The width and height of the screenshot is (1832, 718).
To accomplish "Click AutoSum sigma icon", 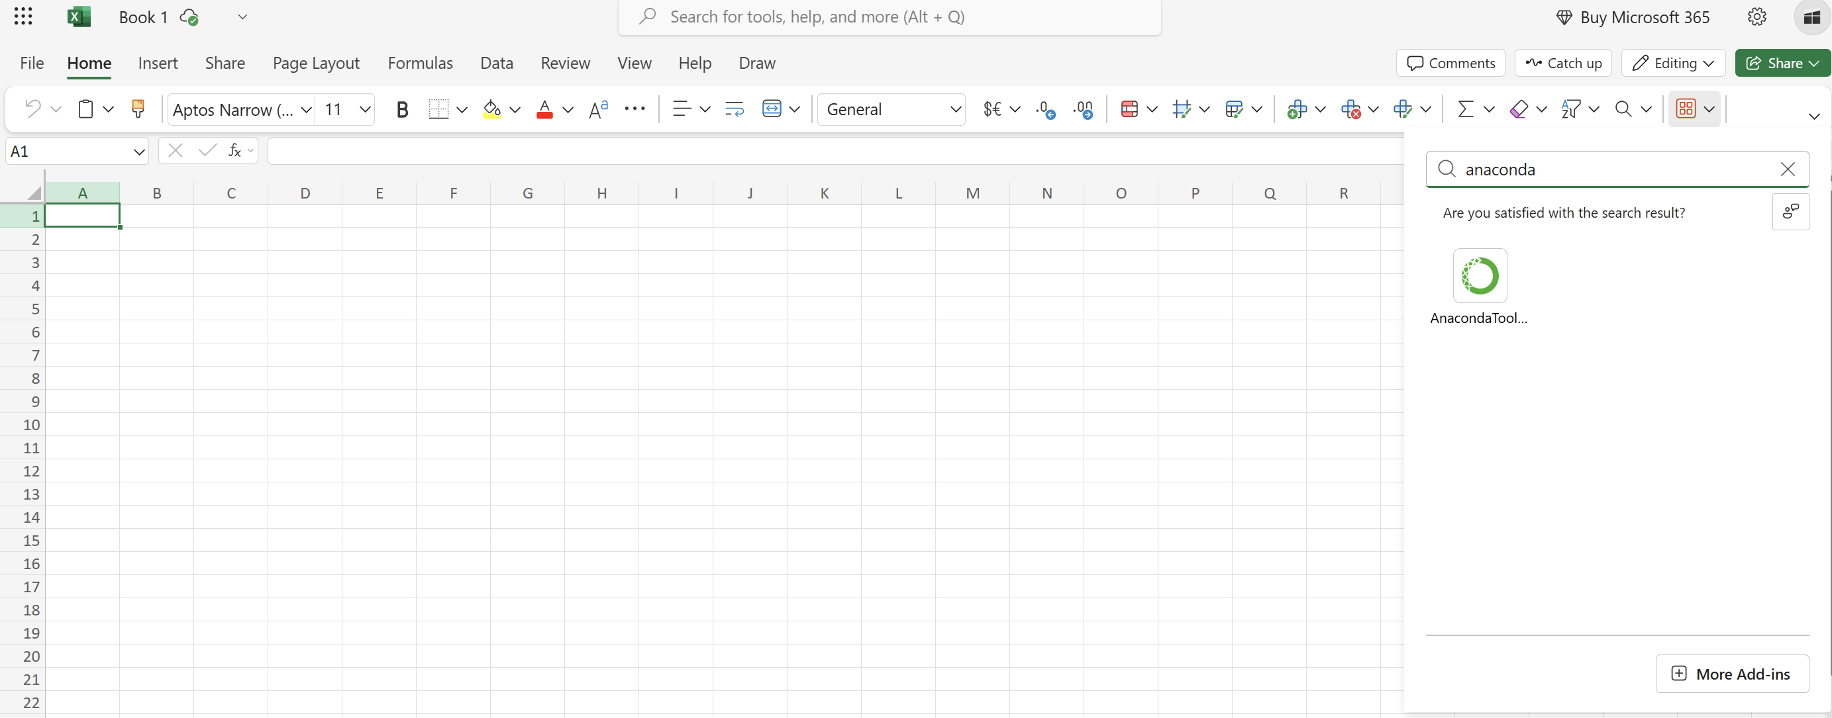I will click(x=1466, y=109).
